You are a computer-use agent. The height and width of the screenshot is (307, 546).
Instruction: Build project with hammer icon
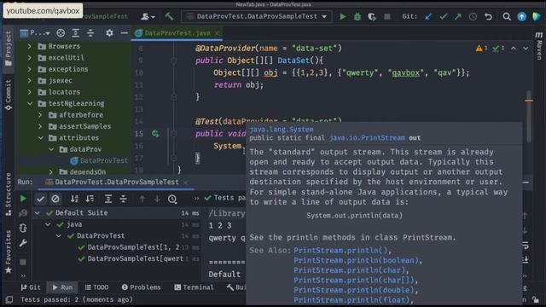click(x=169, y=16)
